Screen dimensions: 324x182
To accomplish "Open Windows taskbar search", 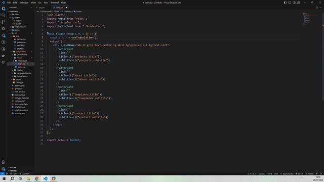I will [12, 178].
